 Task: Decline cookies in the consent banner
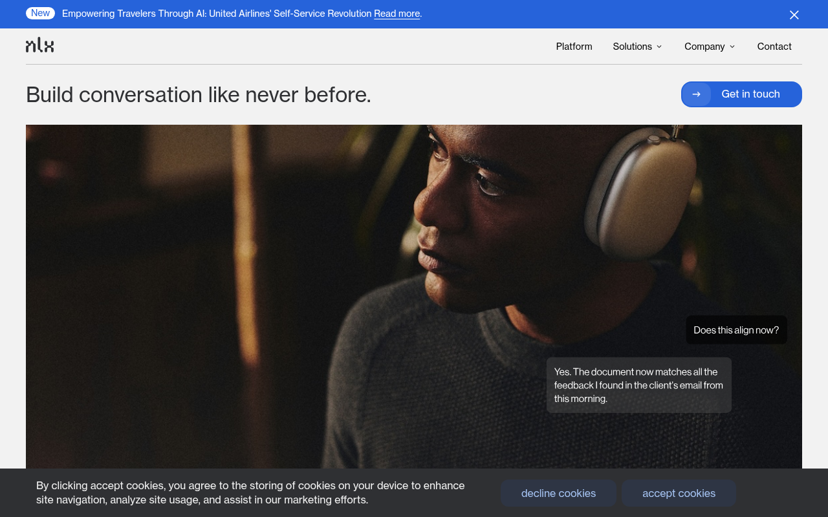click(558, 493)
